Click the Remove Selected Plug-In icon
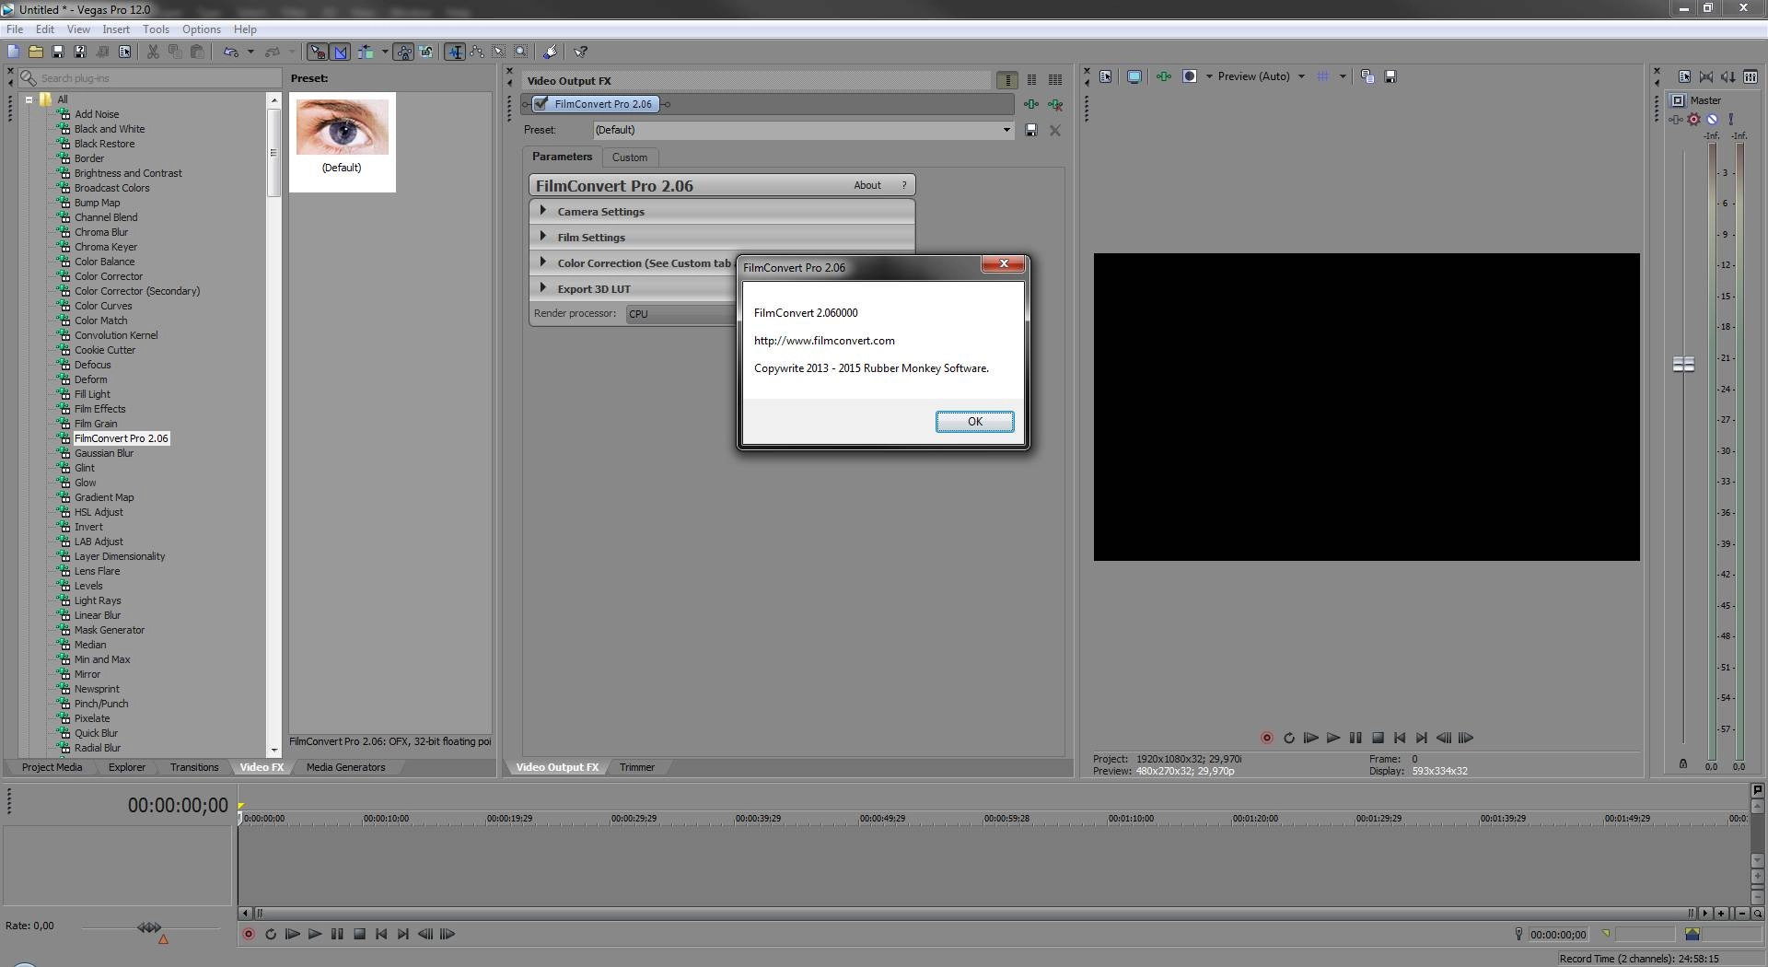1768x967 pixels. click(x=1055, y=104)
